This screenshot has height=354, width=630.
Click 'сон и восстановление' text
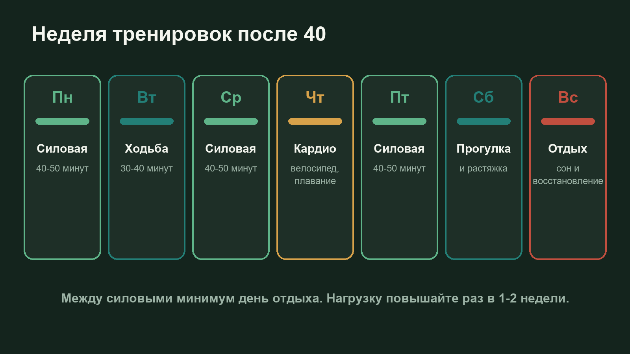[x=568, y=175]
